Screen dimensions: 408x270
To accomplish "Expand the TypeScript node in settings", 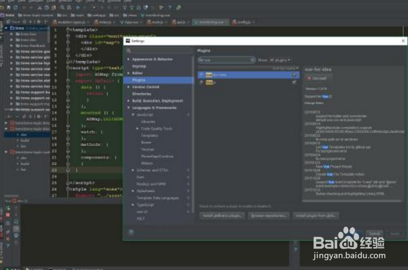I will coord(133,205).
